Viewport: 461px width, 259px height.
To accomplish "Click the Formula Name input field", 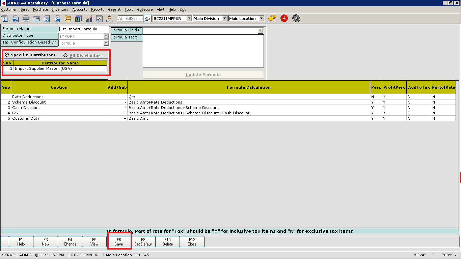I will [84, 29].
